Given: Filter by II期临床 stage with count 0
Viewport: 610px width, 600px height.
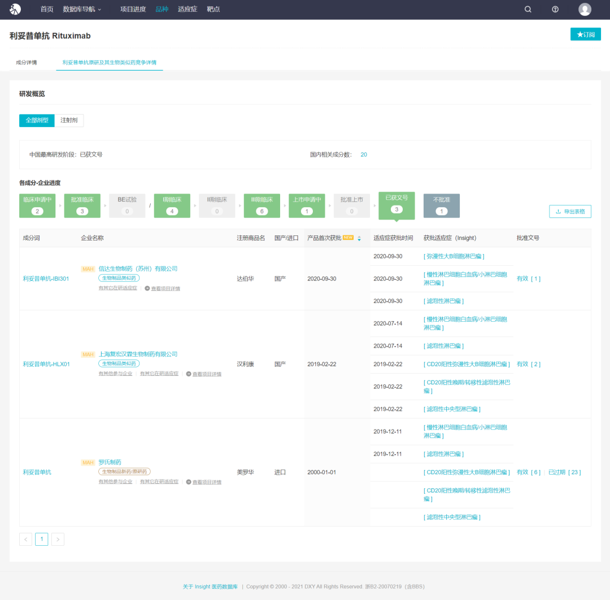Looking at the screenshot, I should [x=217, y=205].
